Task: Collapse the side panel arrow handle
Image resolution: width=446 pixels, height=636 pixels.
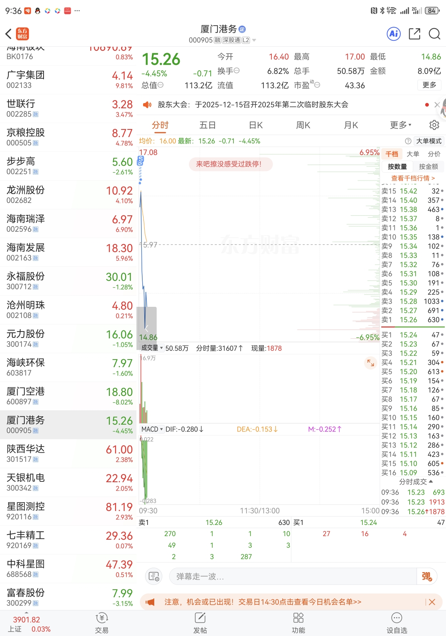Action: click(146, 328)
